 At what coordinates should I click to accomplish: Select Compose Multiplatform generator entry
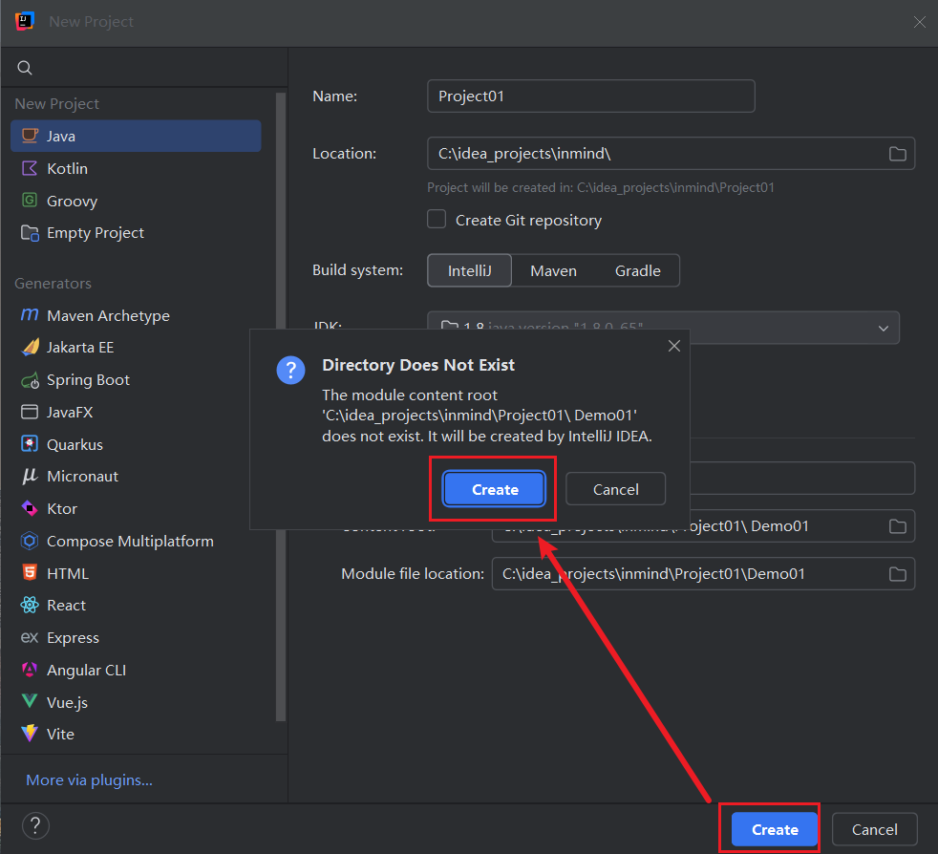coord(136,541)
